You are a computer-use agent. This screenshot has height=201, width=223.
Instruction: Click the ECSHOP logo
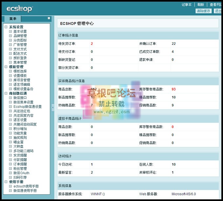click(x=20, y=9)
